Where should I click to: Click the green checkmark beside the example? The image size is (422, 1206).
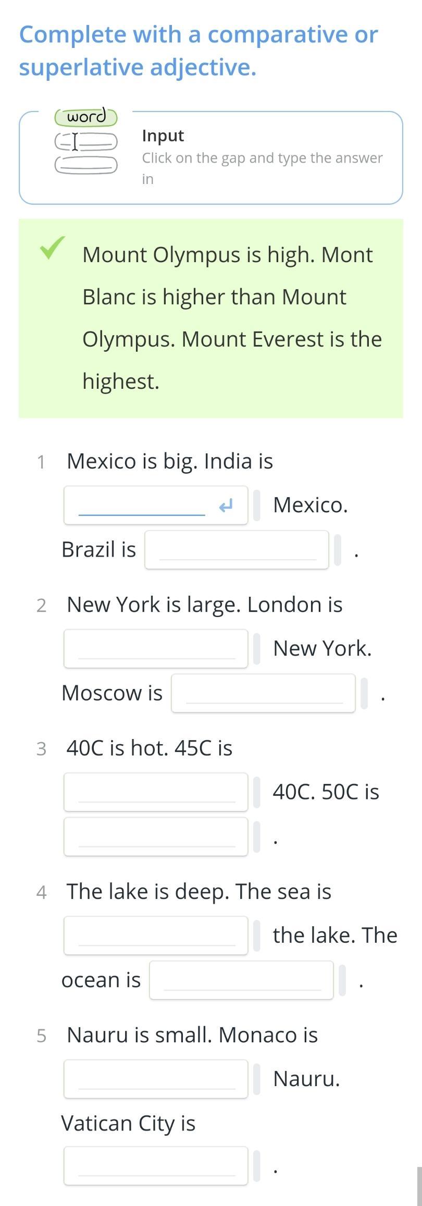click(53, 248)
